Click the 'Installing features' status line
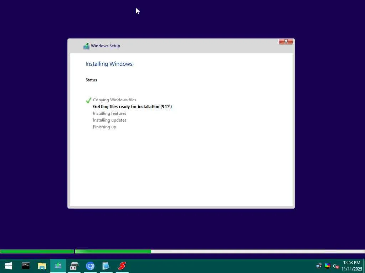Viewport: 365px width, 273px height. [109, 113]
